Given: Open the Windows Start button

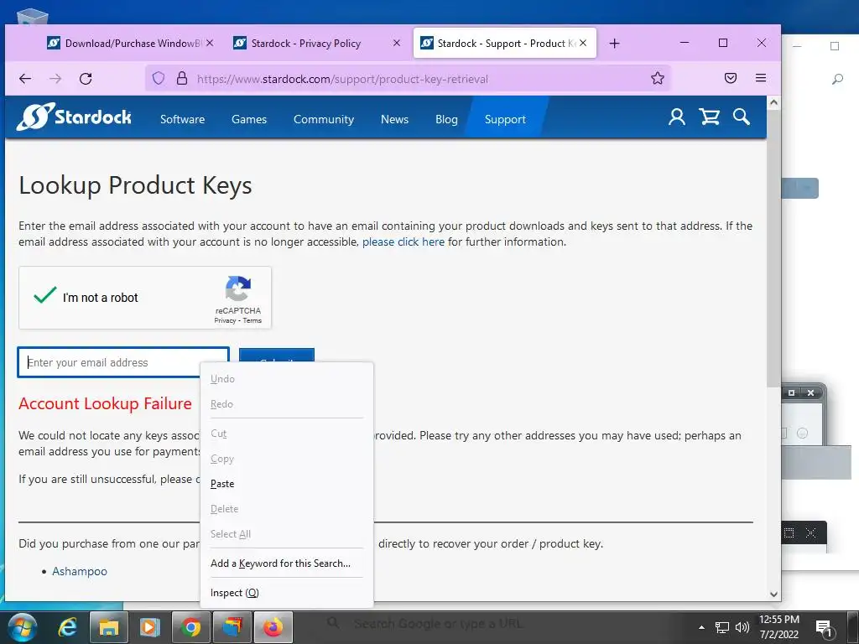Looking at the screenshot, I should (x=23, y=627).
